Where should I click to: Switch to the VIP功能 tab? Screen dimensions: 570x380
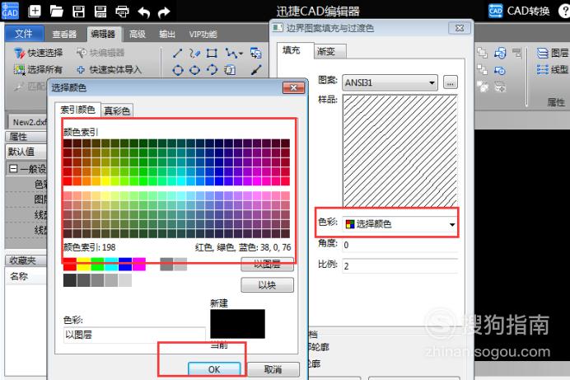tap(203, 34)
